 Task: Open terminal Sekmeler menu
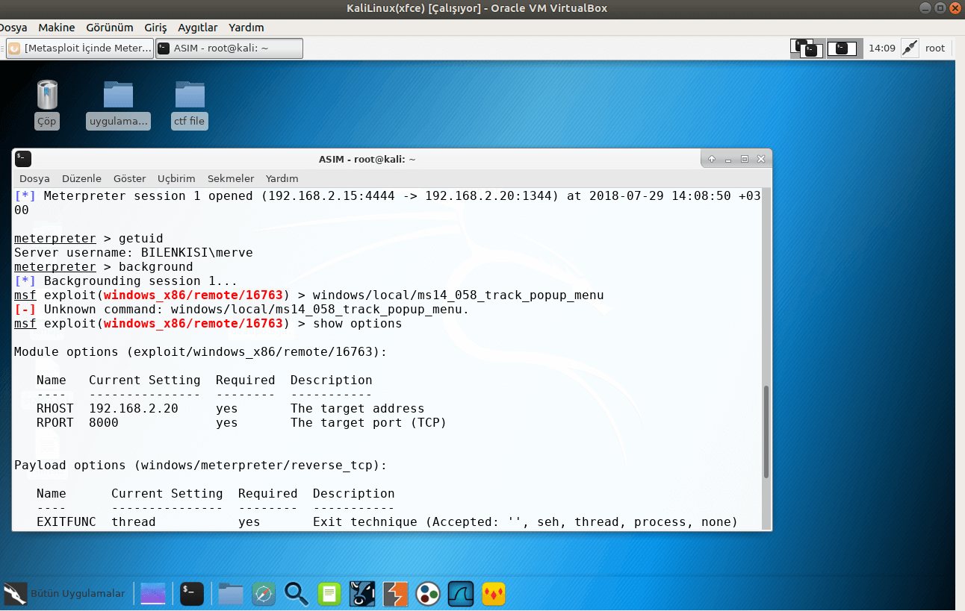click(231, 178)
